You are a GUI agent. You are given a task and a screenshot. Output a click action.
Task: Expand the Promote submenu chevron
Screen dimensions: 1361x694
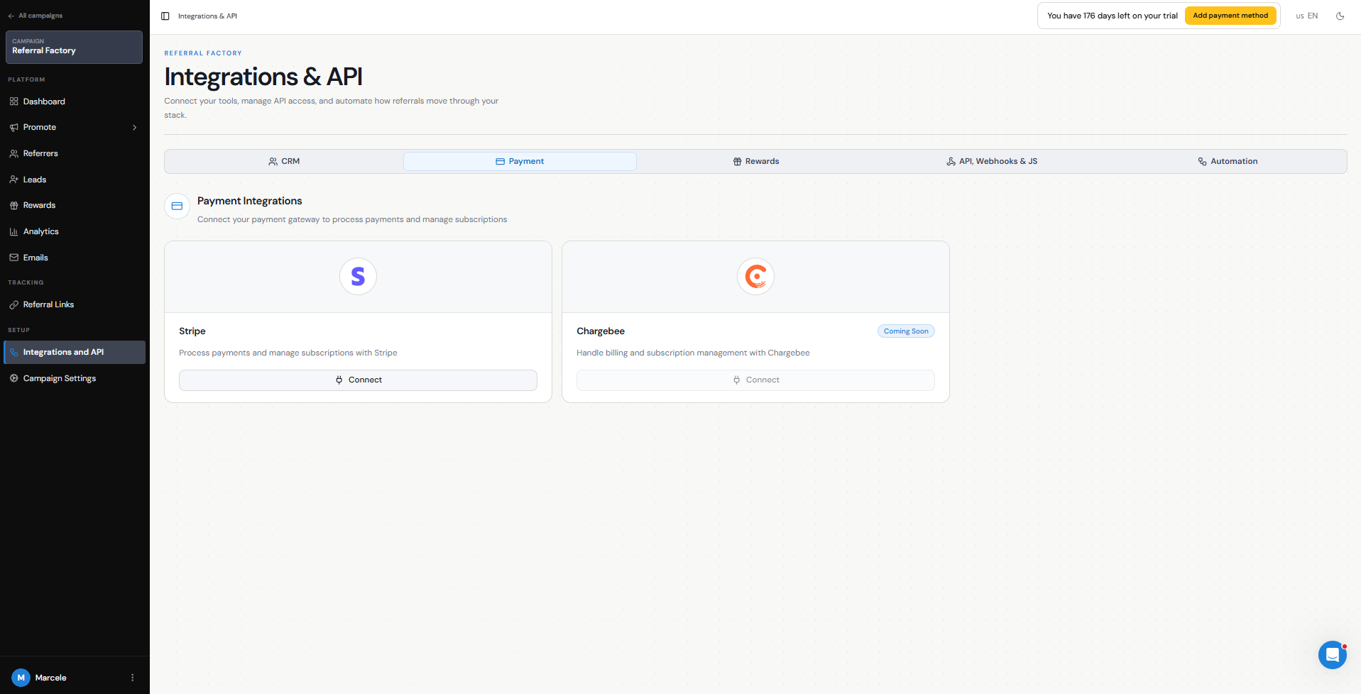click(134, 128)
